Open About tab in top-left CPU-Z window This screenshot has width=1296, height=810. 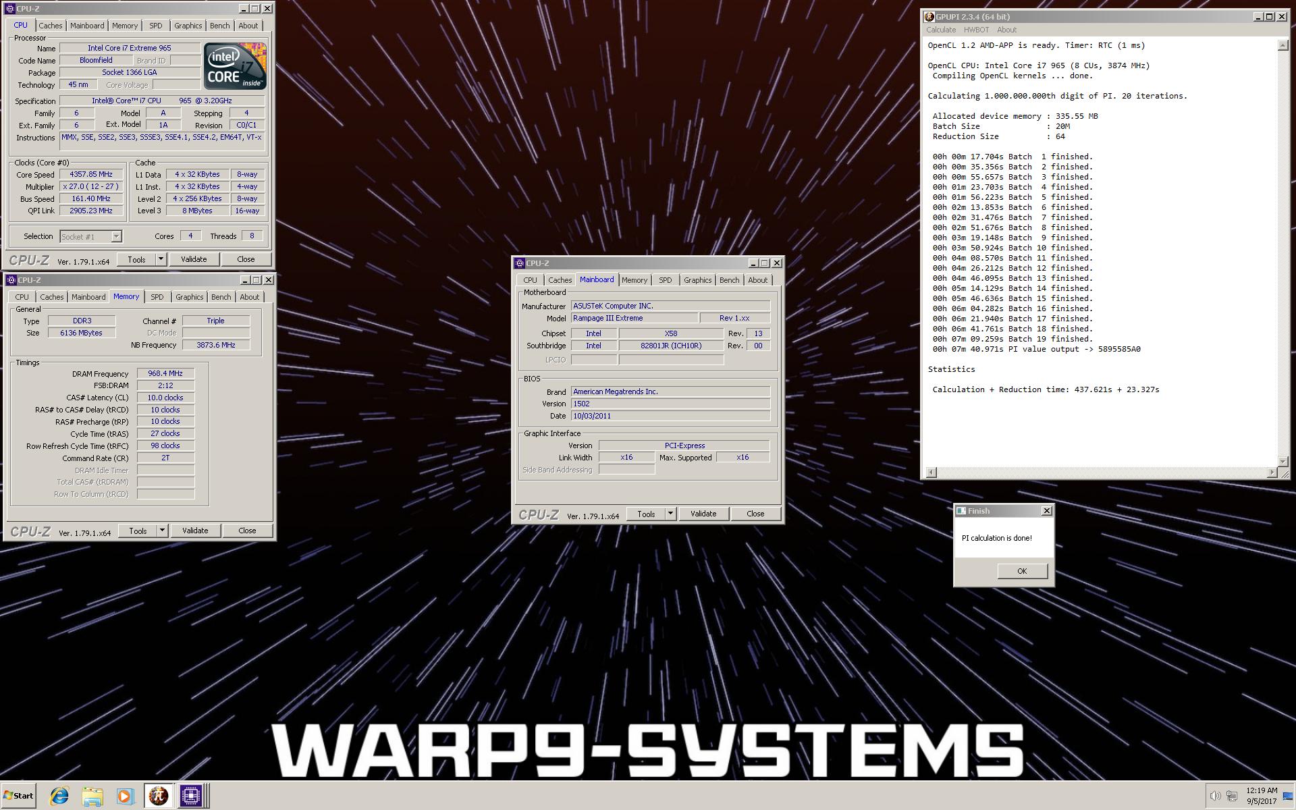coord(248,26)
